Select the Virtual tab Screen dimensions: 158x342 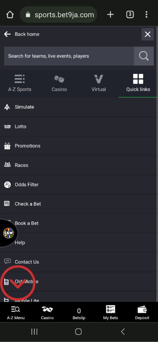[99, 84]
